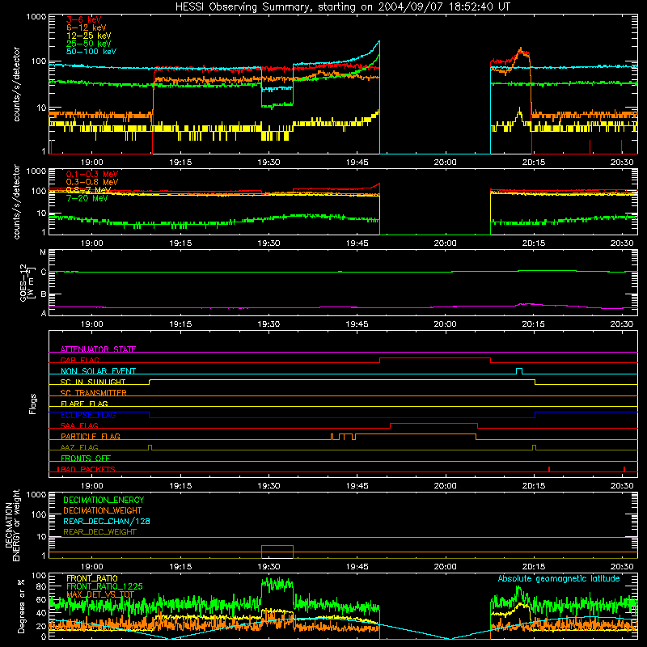Screen dimensions: 647x647
Task: Select the 12-25 keV legend label
Action: pos(89,36)
